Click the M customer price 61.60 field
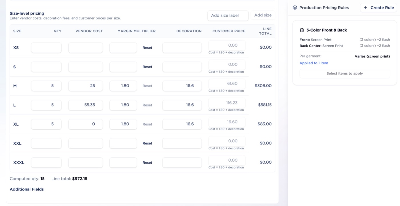Image resolution: width=400 pixels, height=206 pixels. pyautogui.click(x=227, y=84)
